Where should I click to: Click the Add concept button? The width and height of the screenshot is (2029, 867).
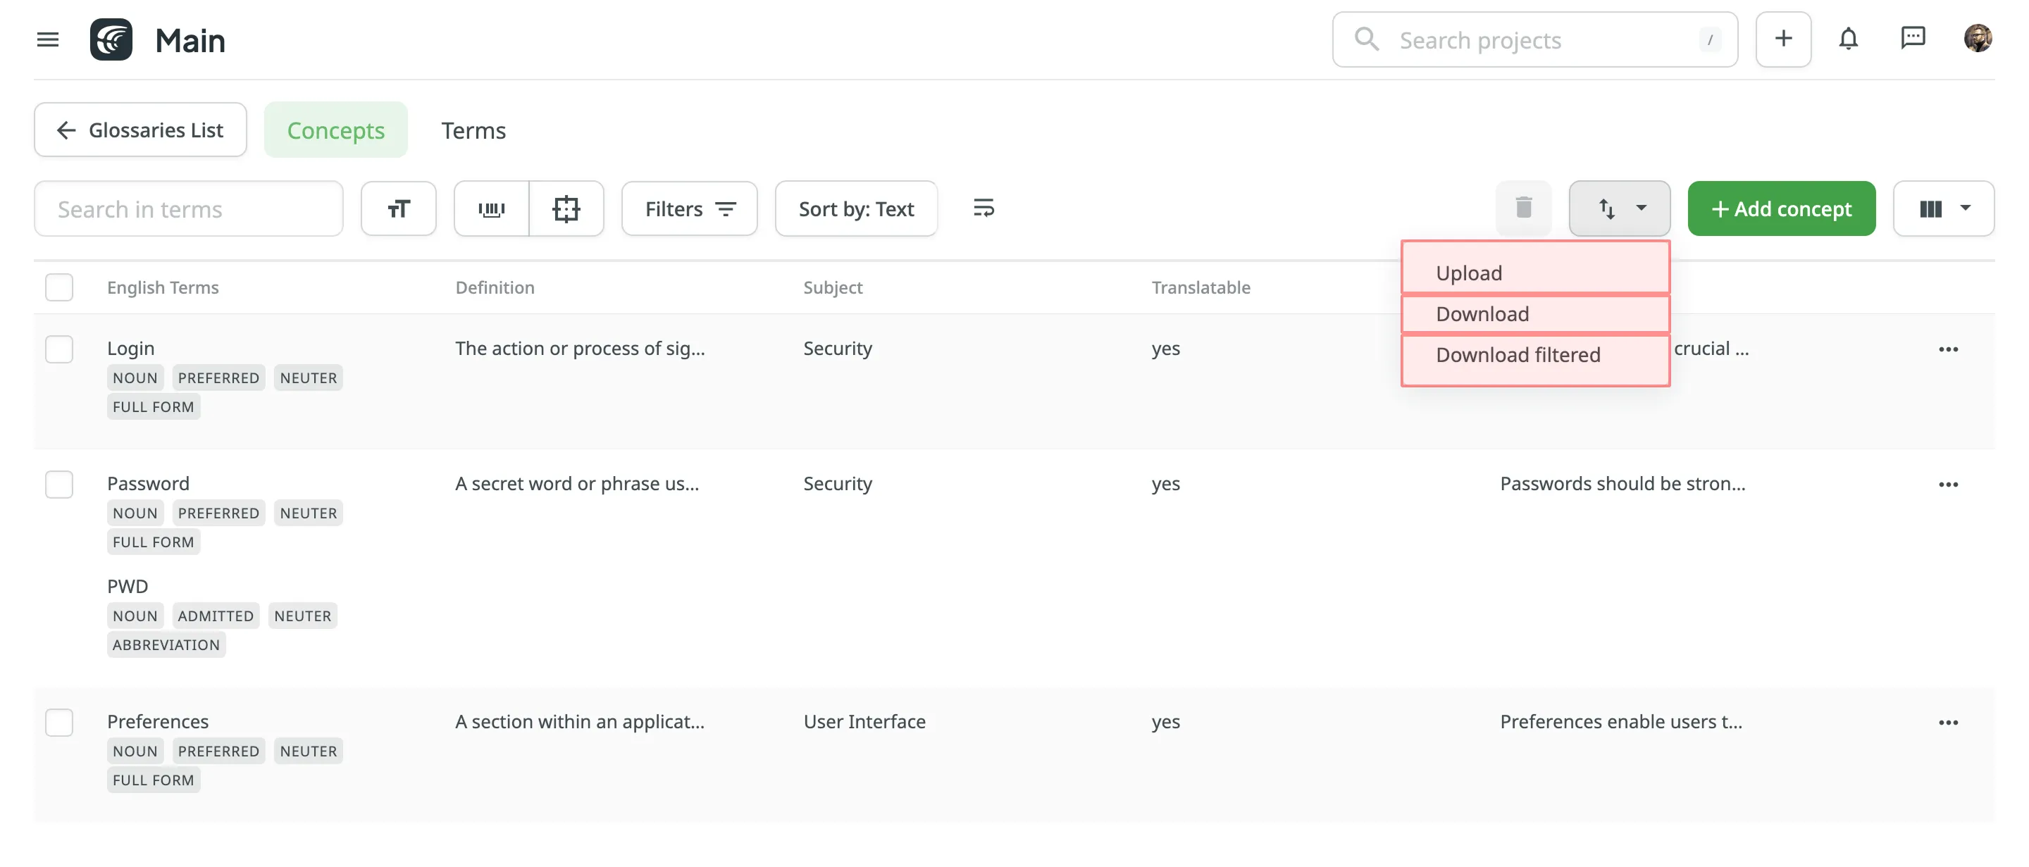(x=1782, y=208)
